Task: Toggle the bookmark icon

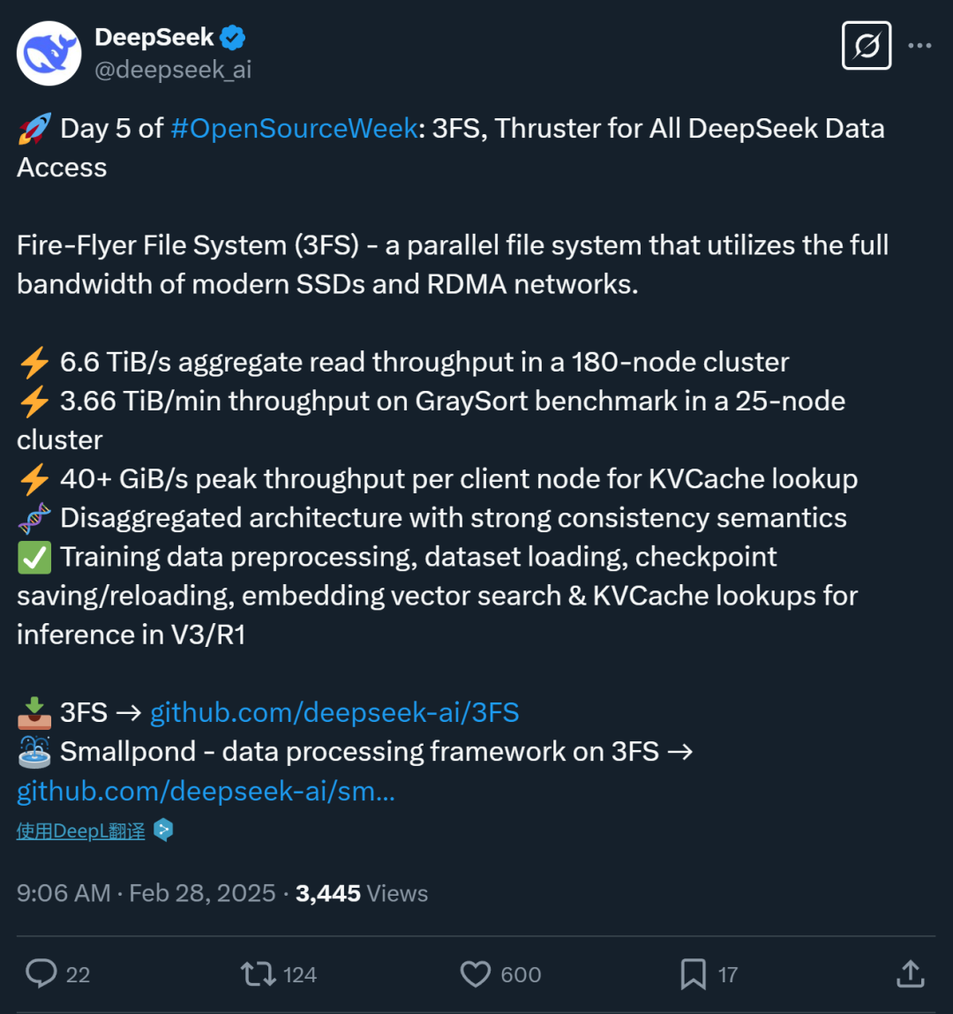Action: (x=693, y=974)
